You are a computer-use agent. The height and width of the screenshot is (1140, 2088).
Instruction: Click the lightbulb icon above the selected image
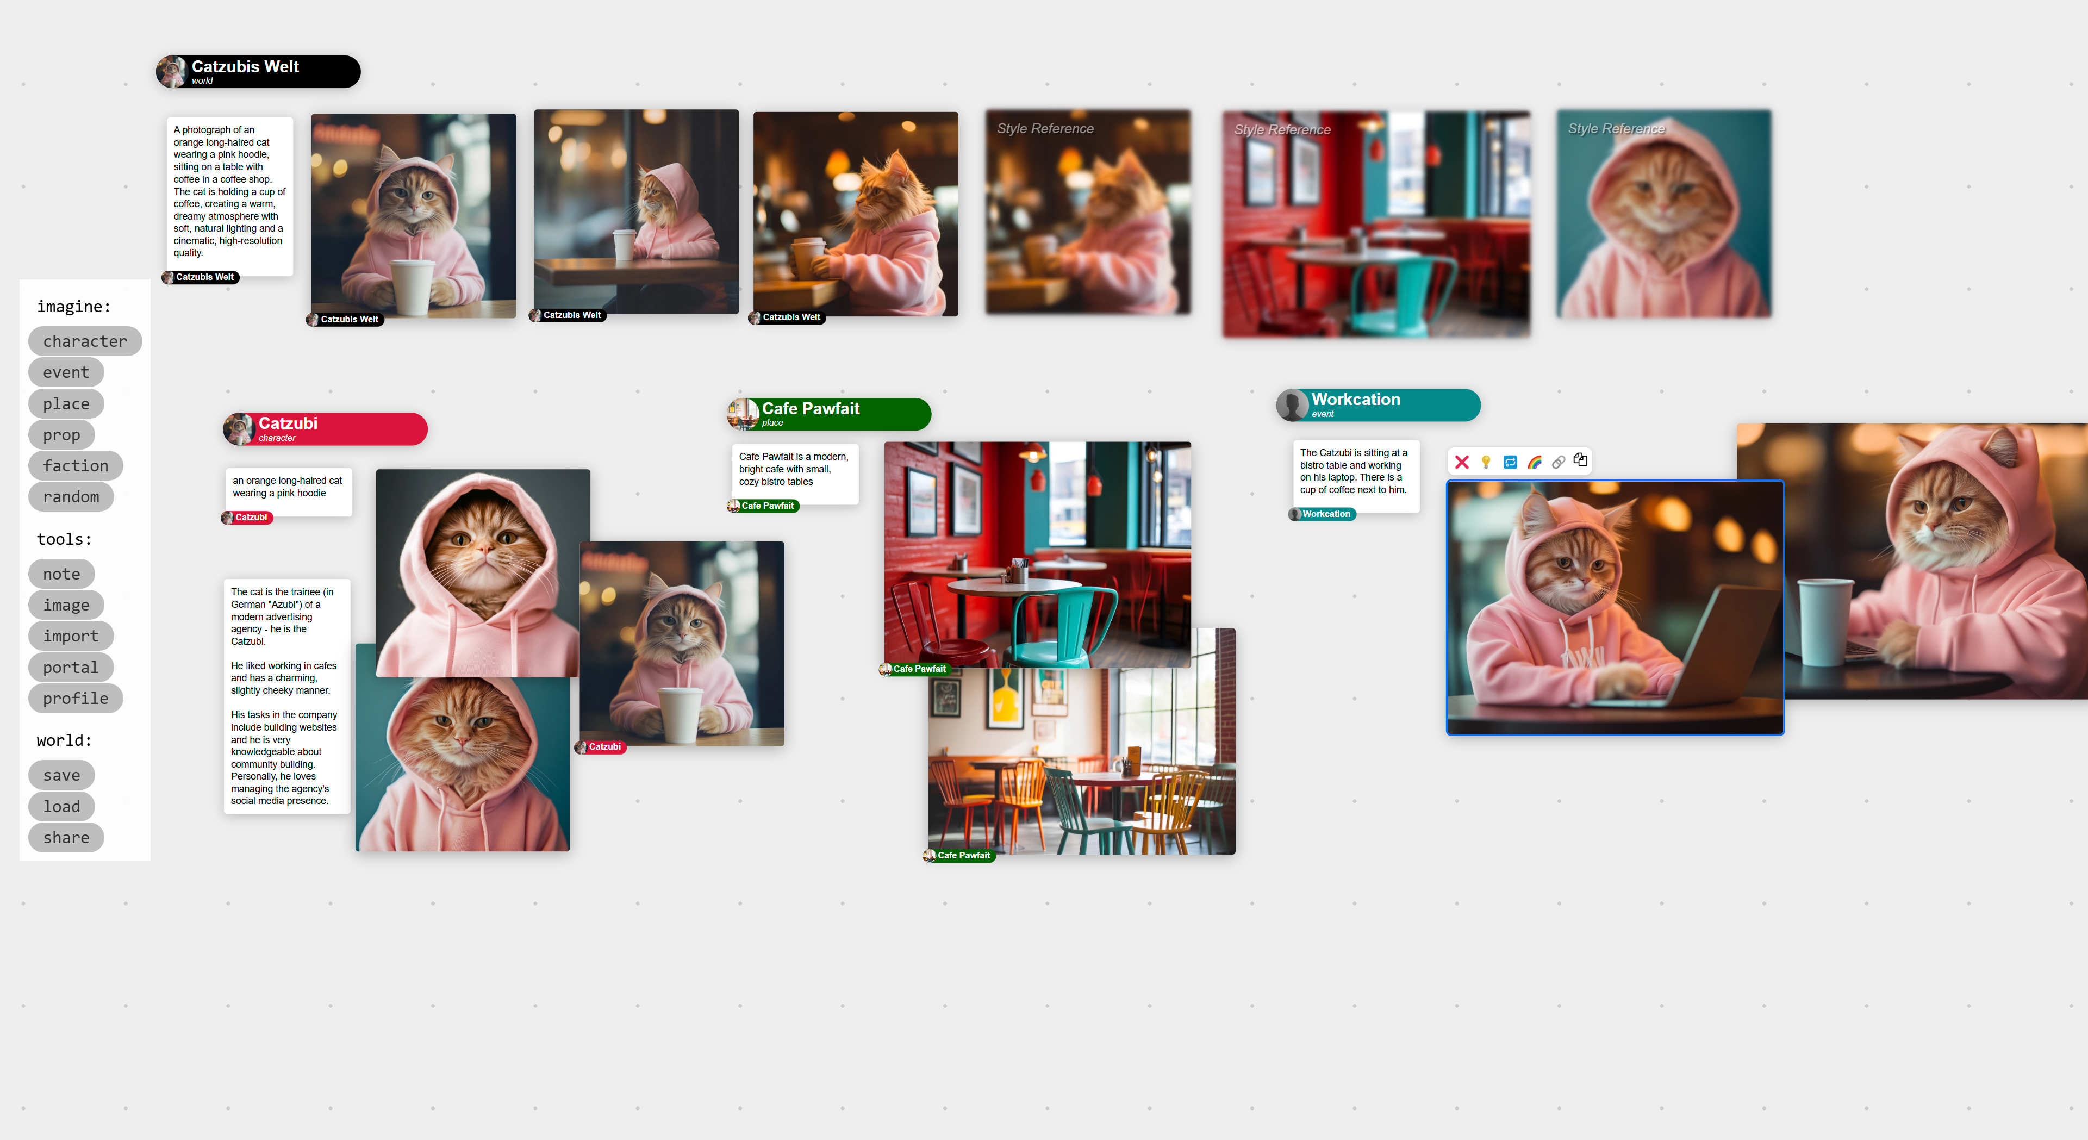[x=1486, y=462]
